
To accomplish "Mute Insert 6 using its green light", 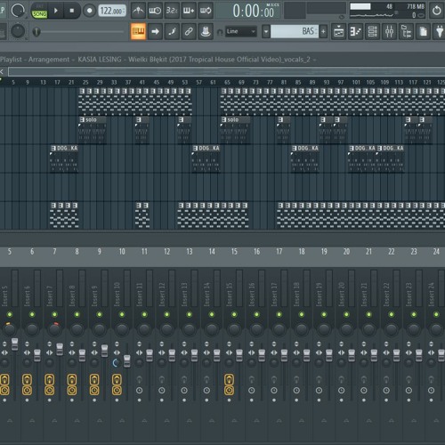I will point(32,314).
